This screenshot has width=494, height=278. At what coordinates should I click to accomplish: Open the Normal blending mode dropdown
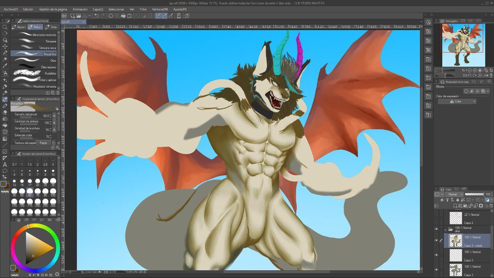tap(454, 194)
